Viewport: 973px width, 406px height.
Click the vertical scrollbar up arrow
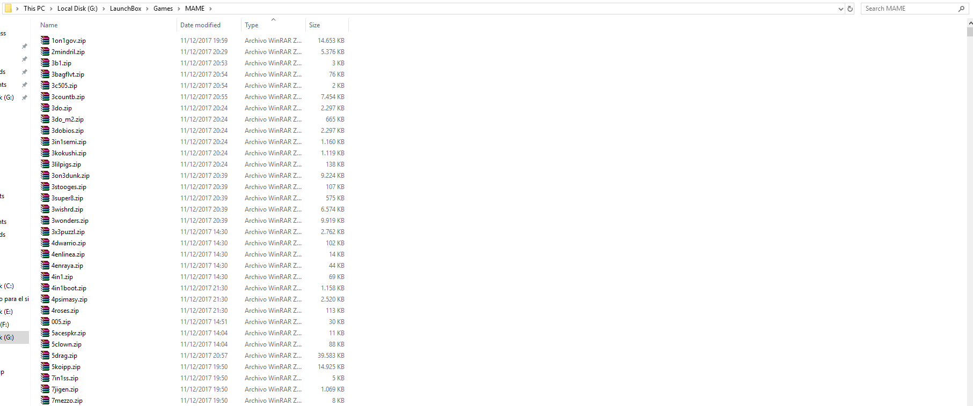(970, 23)
